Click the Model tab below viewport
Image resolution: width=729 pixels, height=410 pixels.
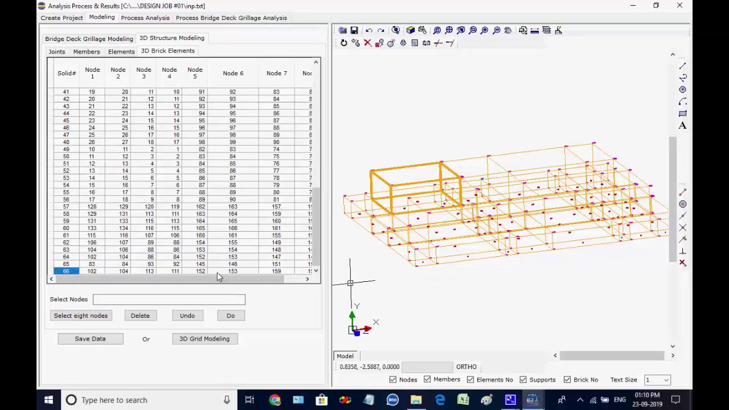pos(345,356)
